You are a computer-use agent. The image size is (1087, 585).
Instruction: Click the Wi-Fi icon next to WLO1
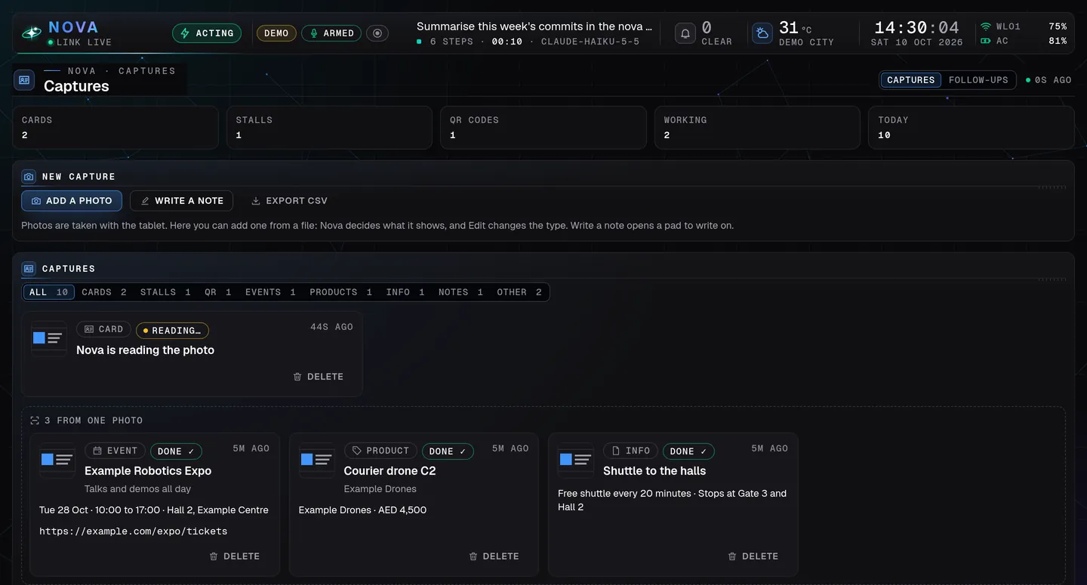point(985,26)
